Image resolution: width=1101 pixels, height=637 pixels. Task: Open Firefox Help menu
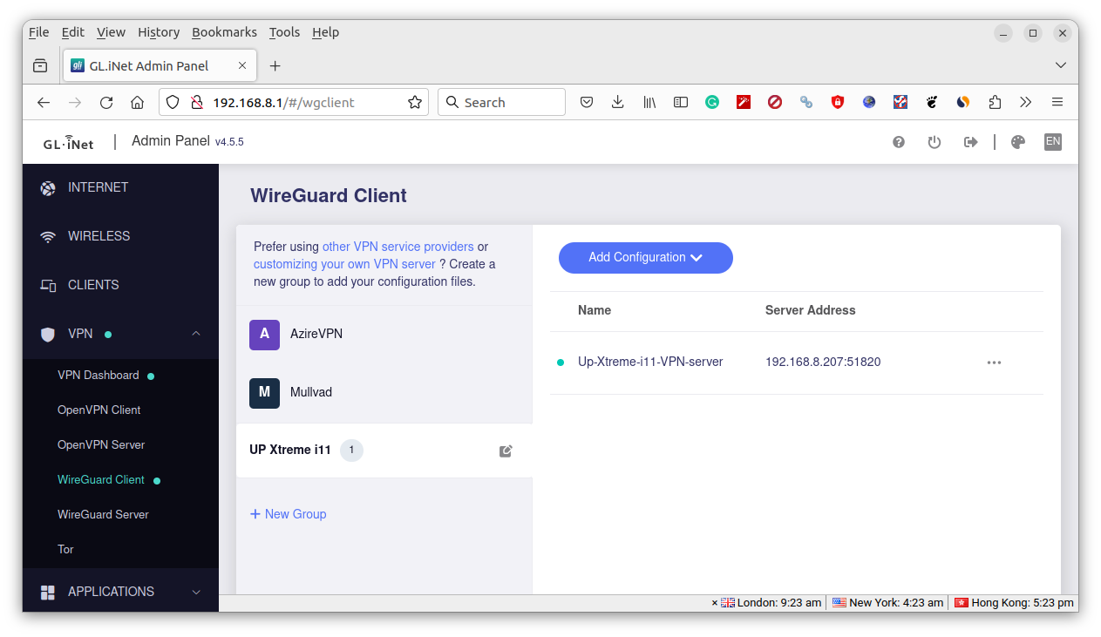point(325,32)
